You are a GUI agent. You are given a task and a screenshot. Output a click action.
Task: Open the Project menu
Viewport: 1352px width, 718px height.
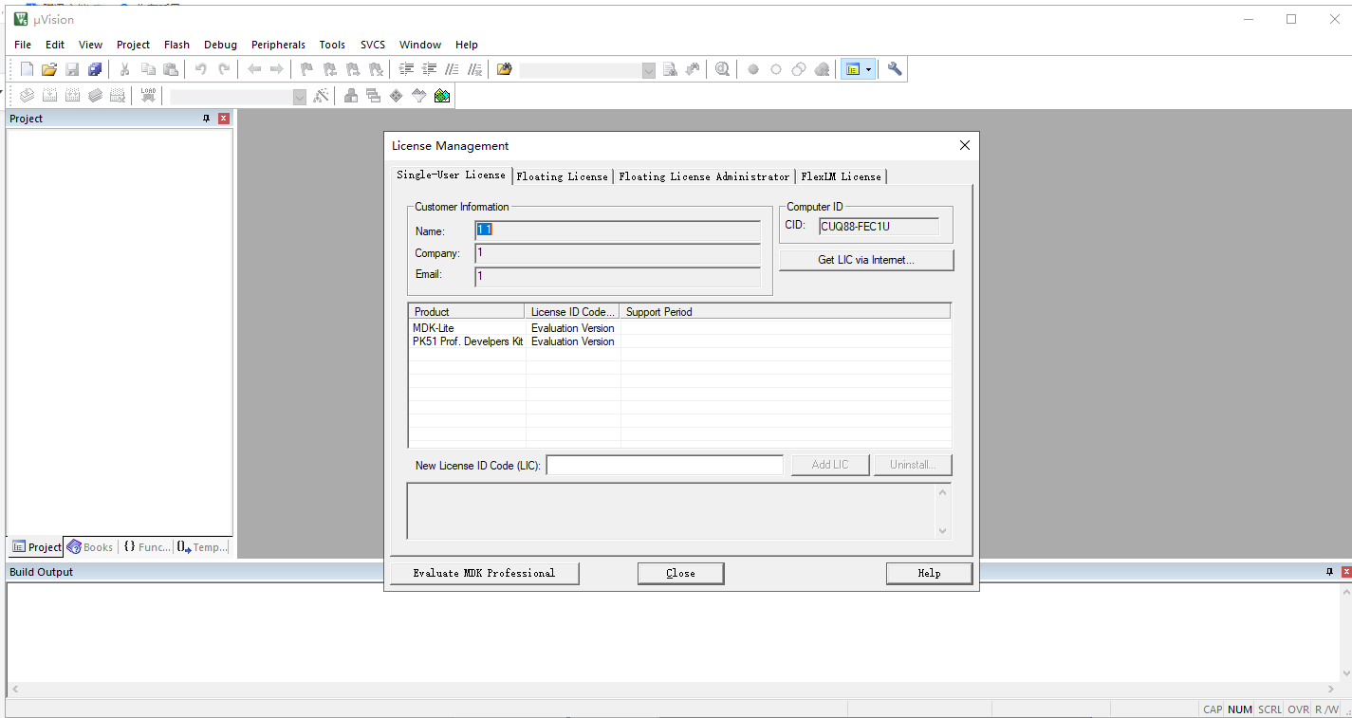coord(134,45)
